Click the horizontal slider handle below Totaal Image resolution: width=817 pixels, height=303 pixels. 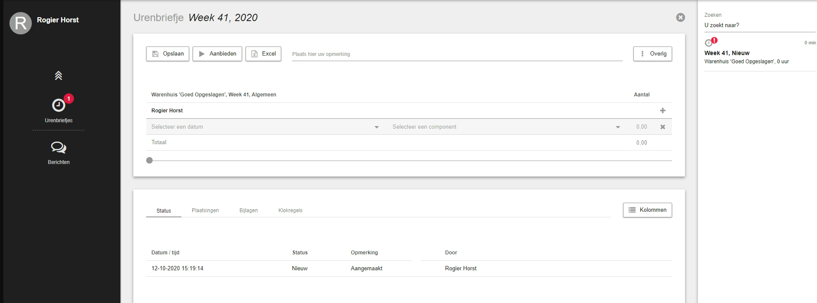point(149,161)
